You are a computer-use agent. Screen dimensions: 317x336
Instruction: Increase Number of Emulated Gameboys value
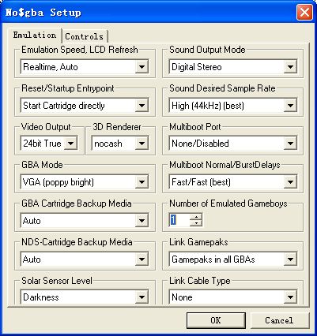pyautogui.click(x=196, y=217)
